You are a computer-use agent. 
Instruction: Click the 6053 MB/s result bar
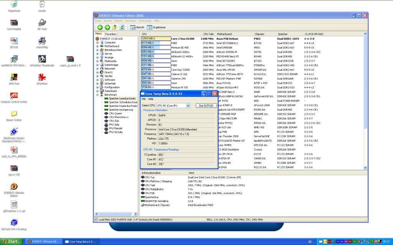(x=156, y=52)
